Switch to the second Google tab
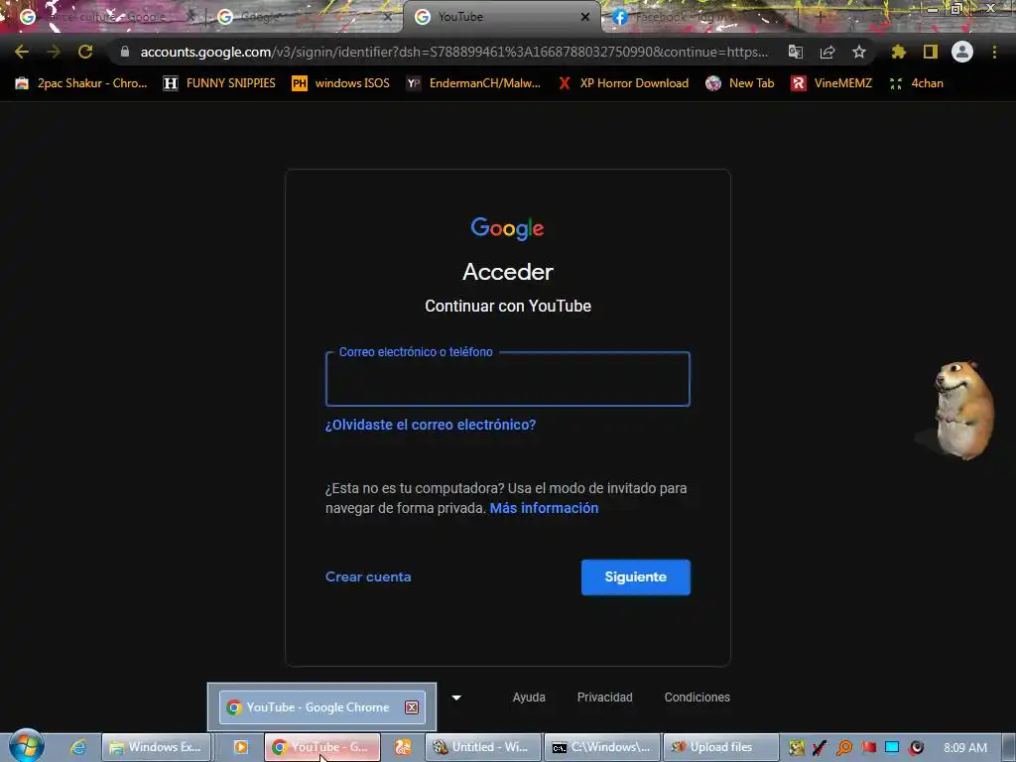 click(x=303, y=17)
